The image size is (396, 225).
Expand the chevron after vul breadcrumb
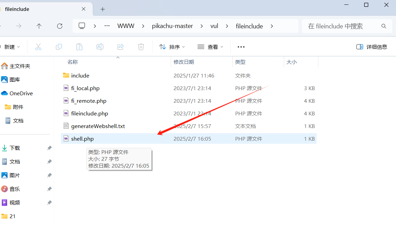227,26
